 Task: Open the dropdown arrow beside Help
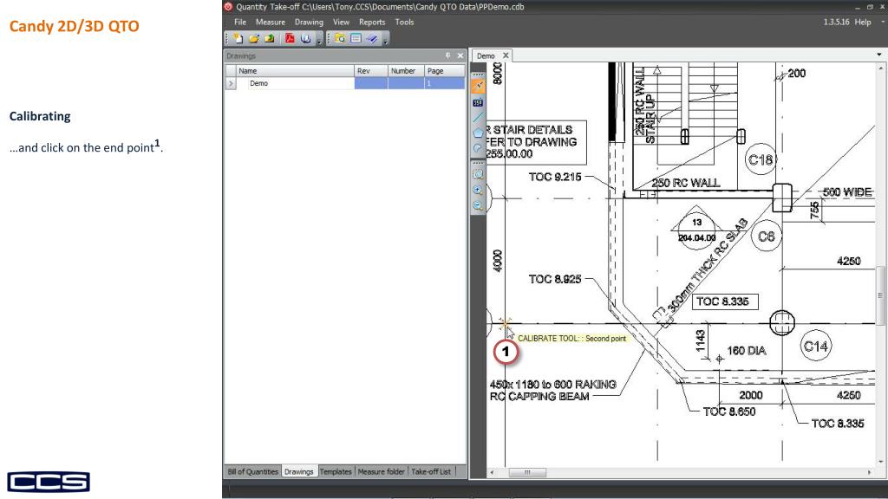(x=882, y=22)
